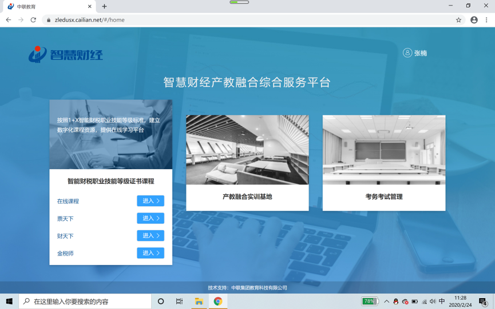Open File Explorer from the taskbar
This screenshot has height=309, width=495.
click(199, 302)
